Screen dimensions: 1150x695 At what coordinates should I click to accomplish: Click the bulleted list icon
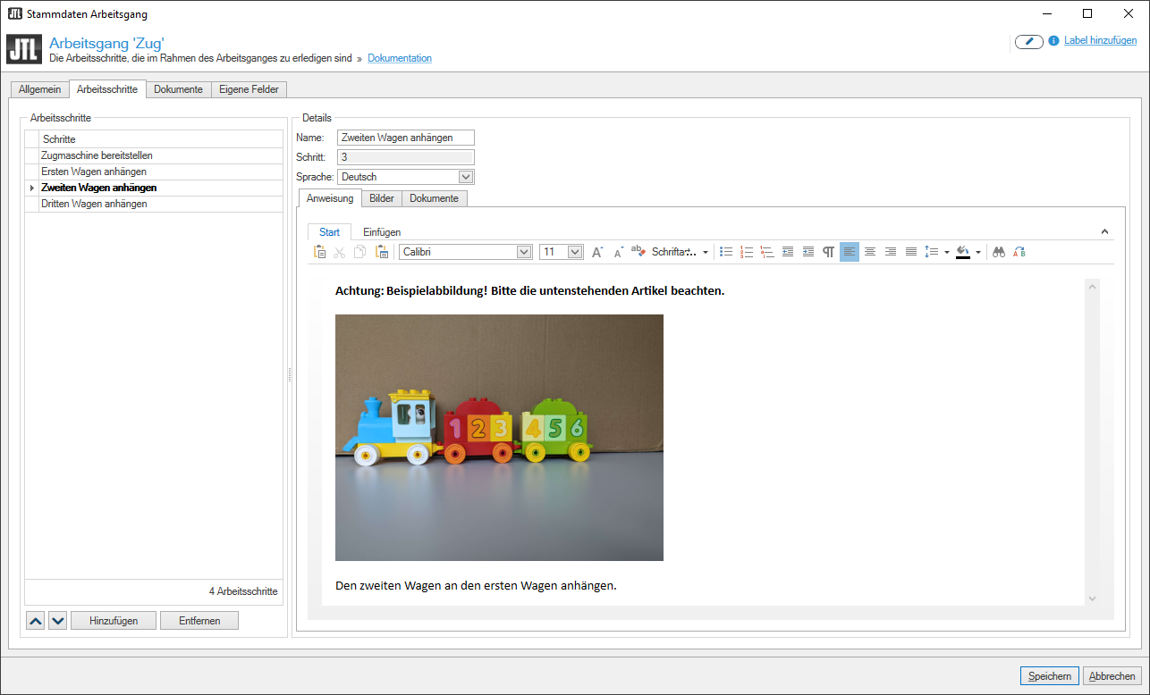726,252
